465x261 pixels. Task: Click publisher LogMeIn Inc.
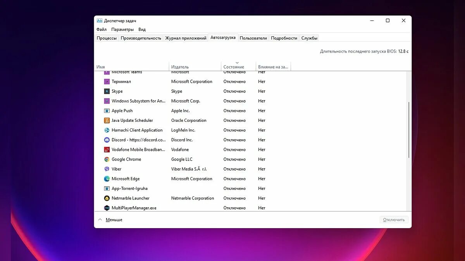(183, 130)
